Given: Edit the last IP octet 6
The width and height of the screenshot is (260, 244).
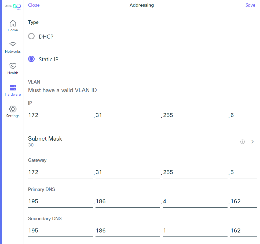Looking at the screenshot, I should (244, 115).
